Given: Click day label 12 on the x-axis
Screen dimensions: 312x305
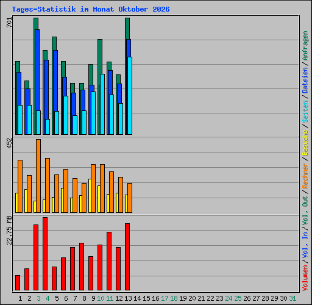Looking at the screenshot, I should (x=119, y=298).
